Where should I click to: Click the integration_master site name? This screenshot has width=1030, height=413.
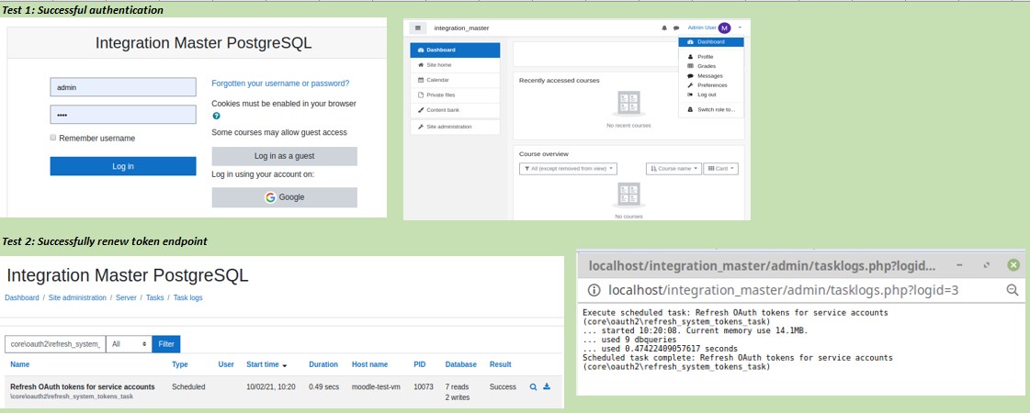click(461, 28)
